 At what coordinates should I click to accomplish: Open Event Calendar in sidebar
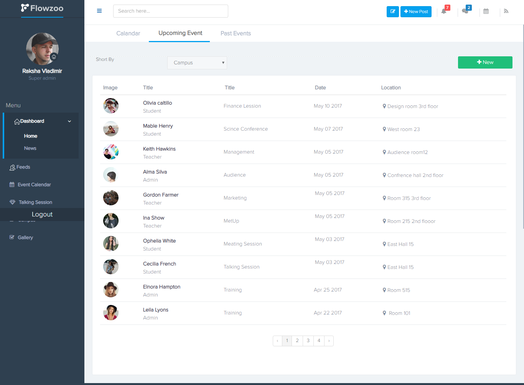[x=30, y=185]
